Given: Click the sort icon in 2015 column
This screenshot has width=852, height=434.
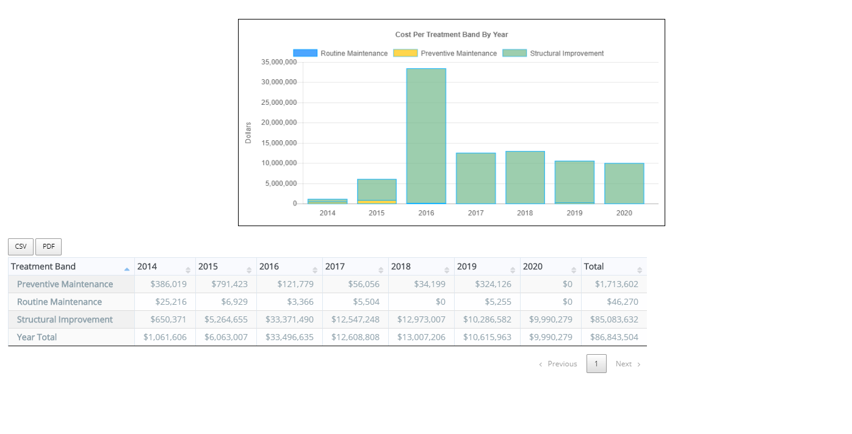Looking at the screenshot, I should tap(249, 270).
